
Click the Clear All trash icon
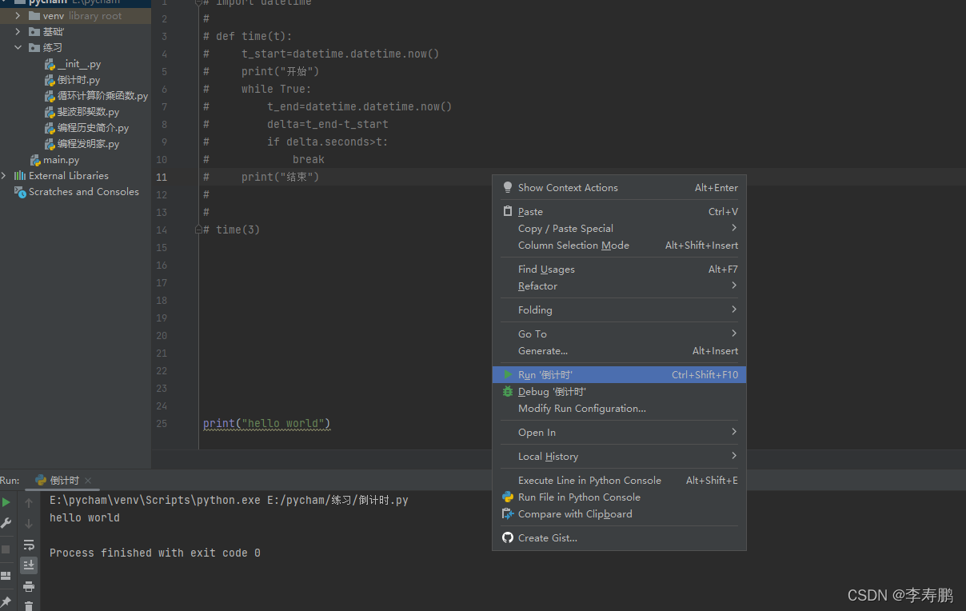[29, 605]
